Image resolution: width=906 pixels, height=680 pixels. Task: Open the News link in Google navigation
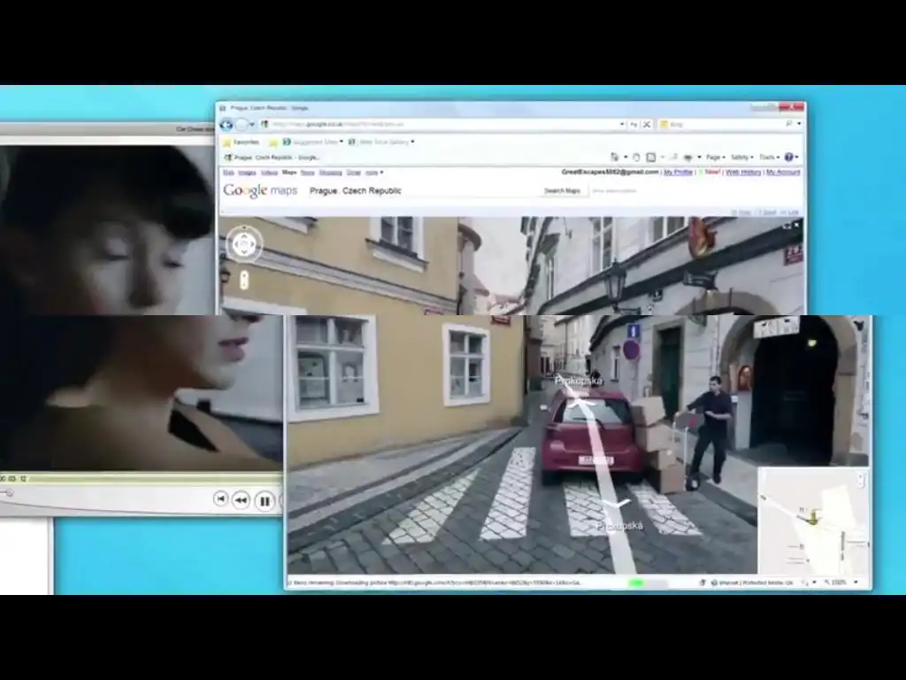pyautogui.click(x=307, y=173)
